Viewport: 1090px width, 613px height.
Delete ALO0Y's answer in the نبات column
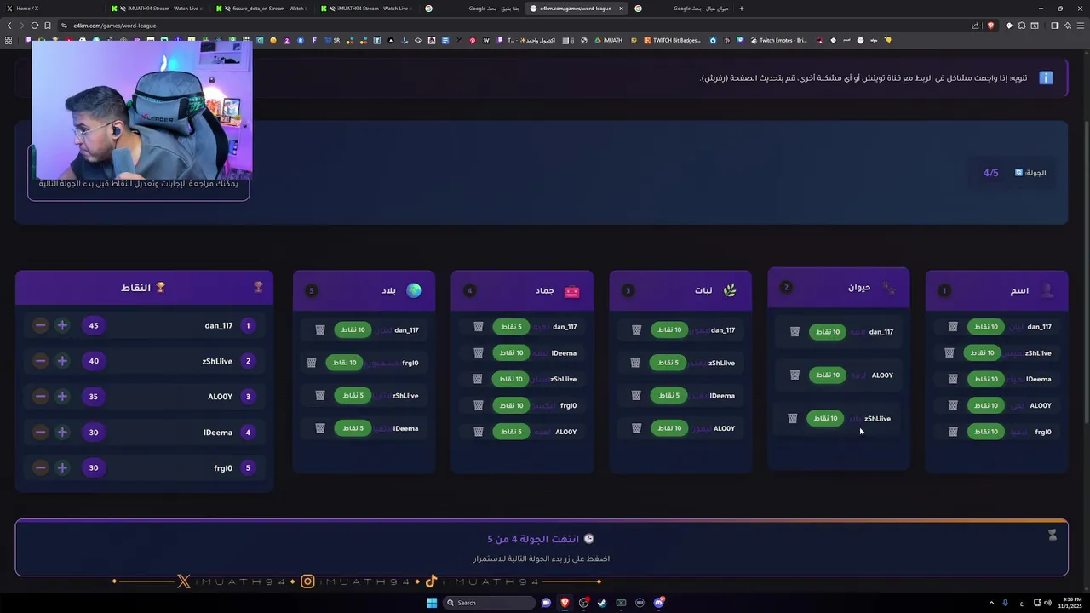coord(636,428)
